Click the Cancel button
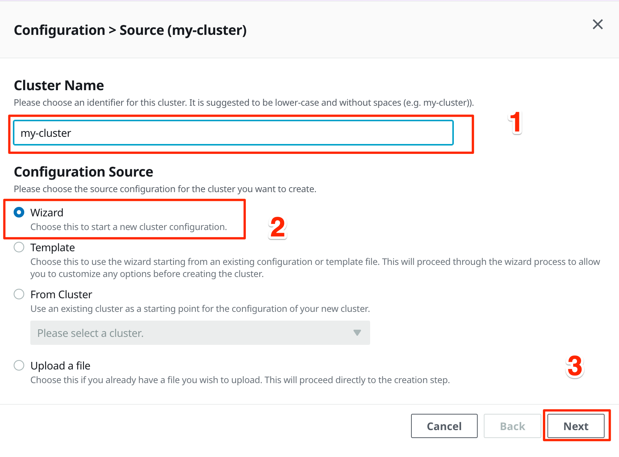Image resolution: width=619 pixels, height=457 pixels. tap(444, 426)
